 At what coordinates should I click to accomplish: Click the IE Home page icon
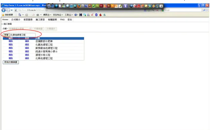pos(20,15)
